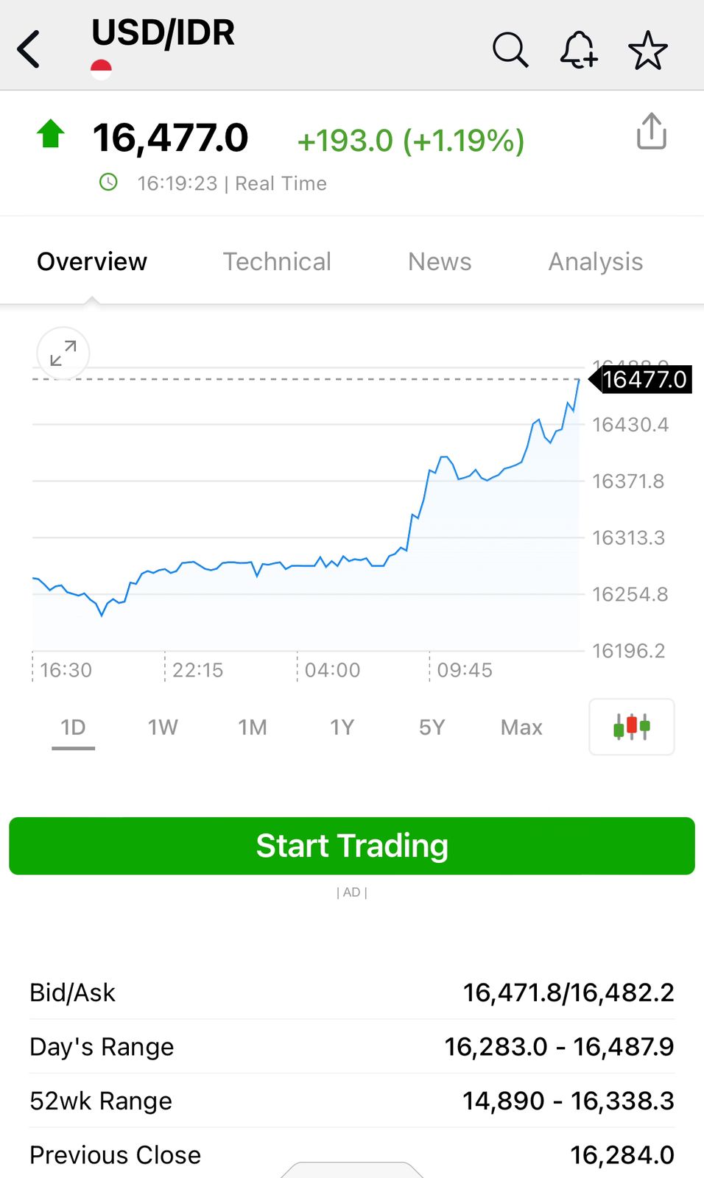Open the search magnifier icon

tap(510, 50)
